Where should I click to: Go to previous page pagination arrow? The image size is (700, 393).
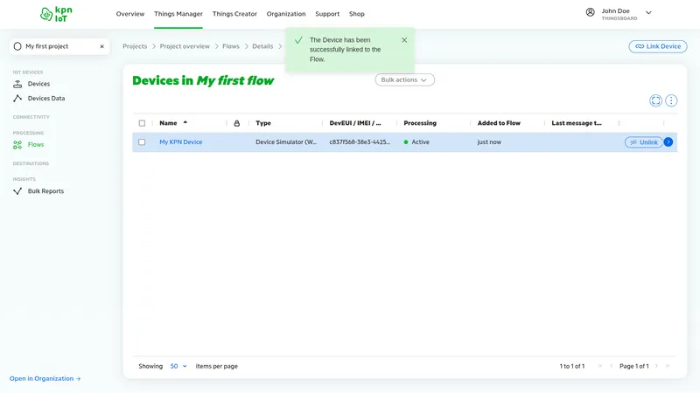(x=611, y=366)
